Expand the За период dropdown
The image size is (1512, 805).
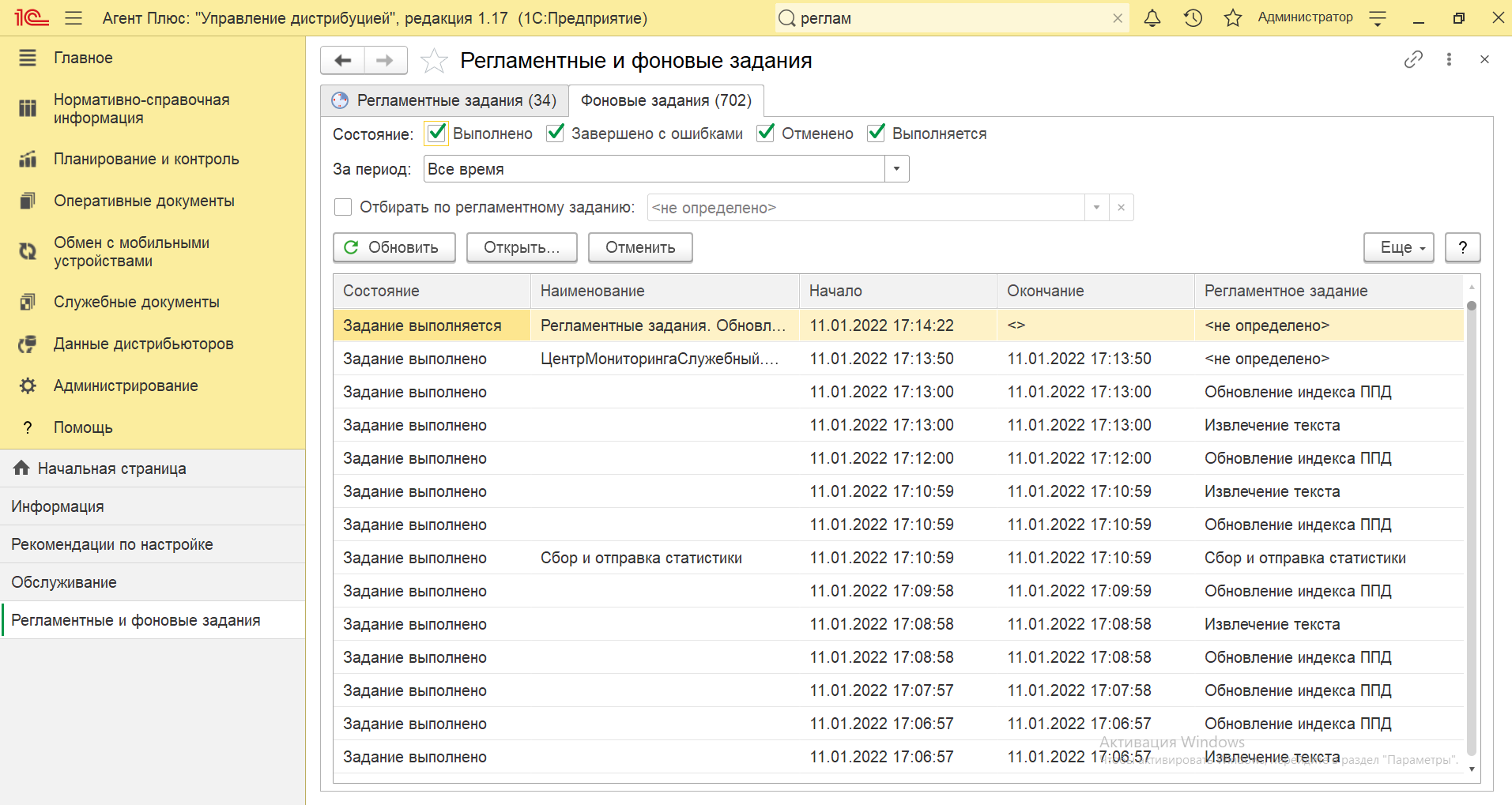[896, 169]
